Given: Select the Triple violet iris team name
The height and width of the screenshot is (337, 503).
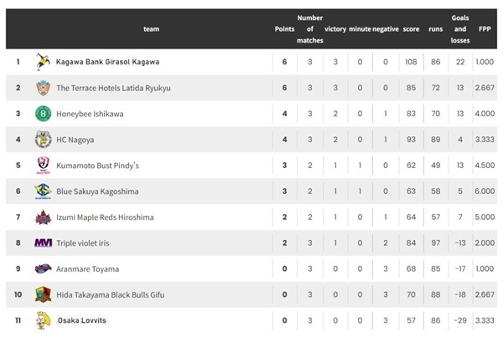Looking at the screenshot, I should pos(83,243).
